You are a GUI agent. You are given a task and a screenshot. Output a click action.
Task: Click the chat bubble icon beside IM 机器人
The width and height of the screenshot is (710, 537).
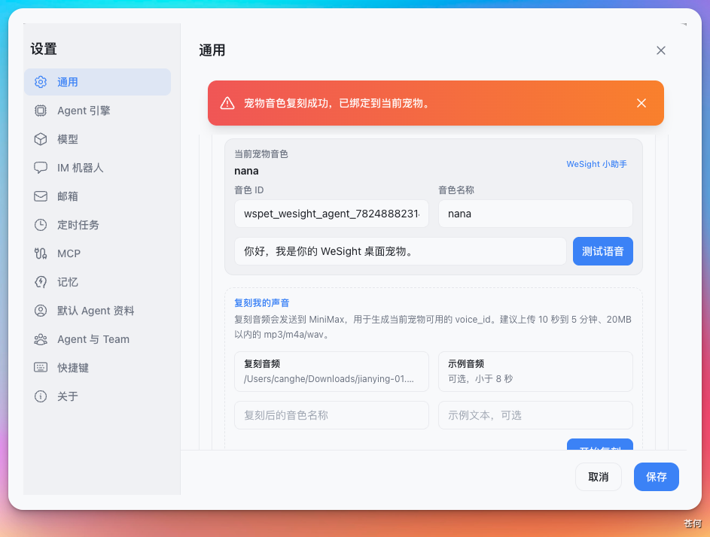click(x=41, y=168)
